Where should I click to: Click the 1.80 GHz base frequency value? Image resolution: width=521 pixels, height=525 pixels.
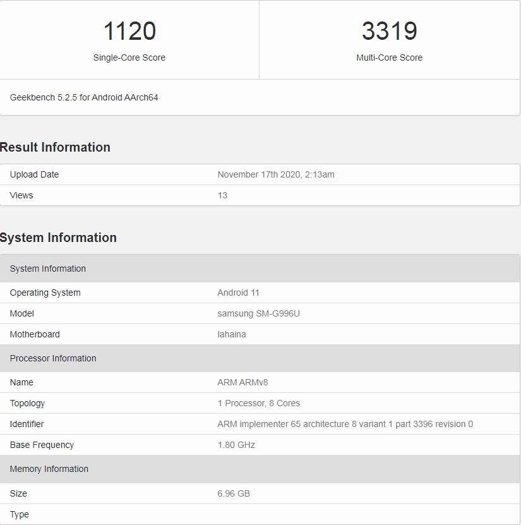236,445
